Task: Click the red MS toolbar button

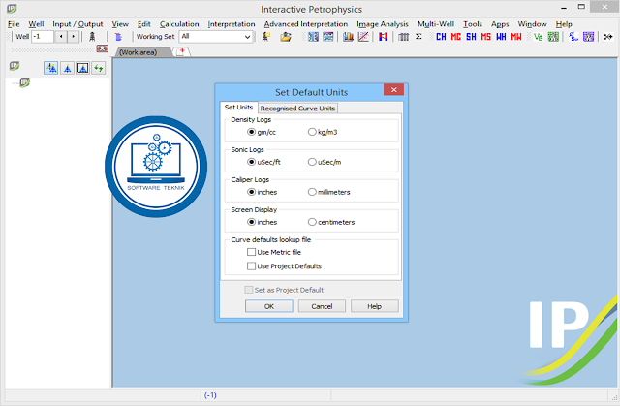Action: [x=486, y=37]
